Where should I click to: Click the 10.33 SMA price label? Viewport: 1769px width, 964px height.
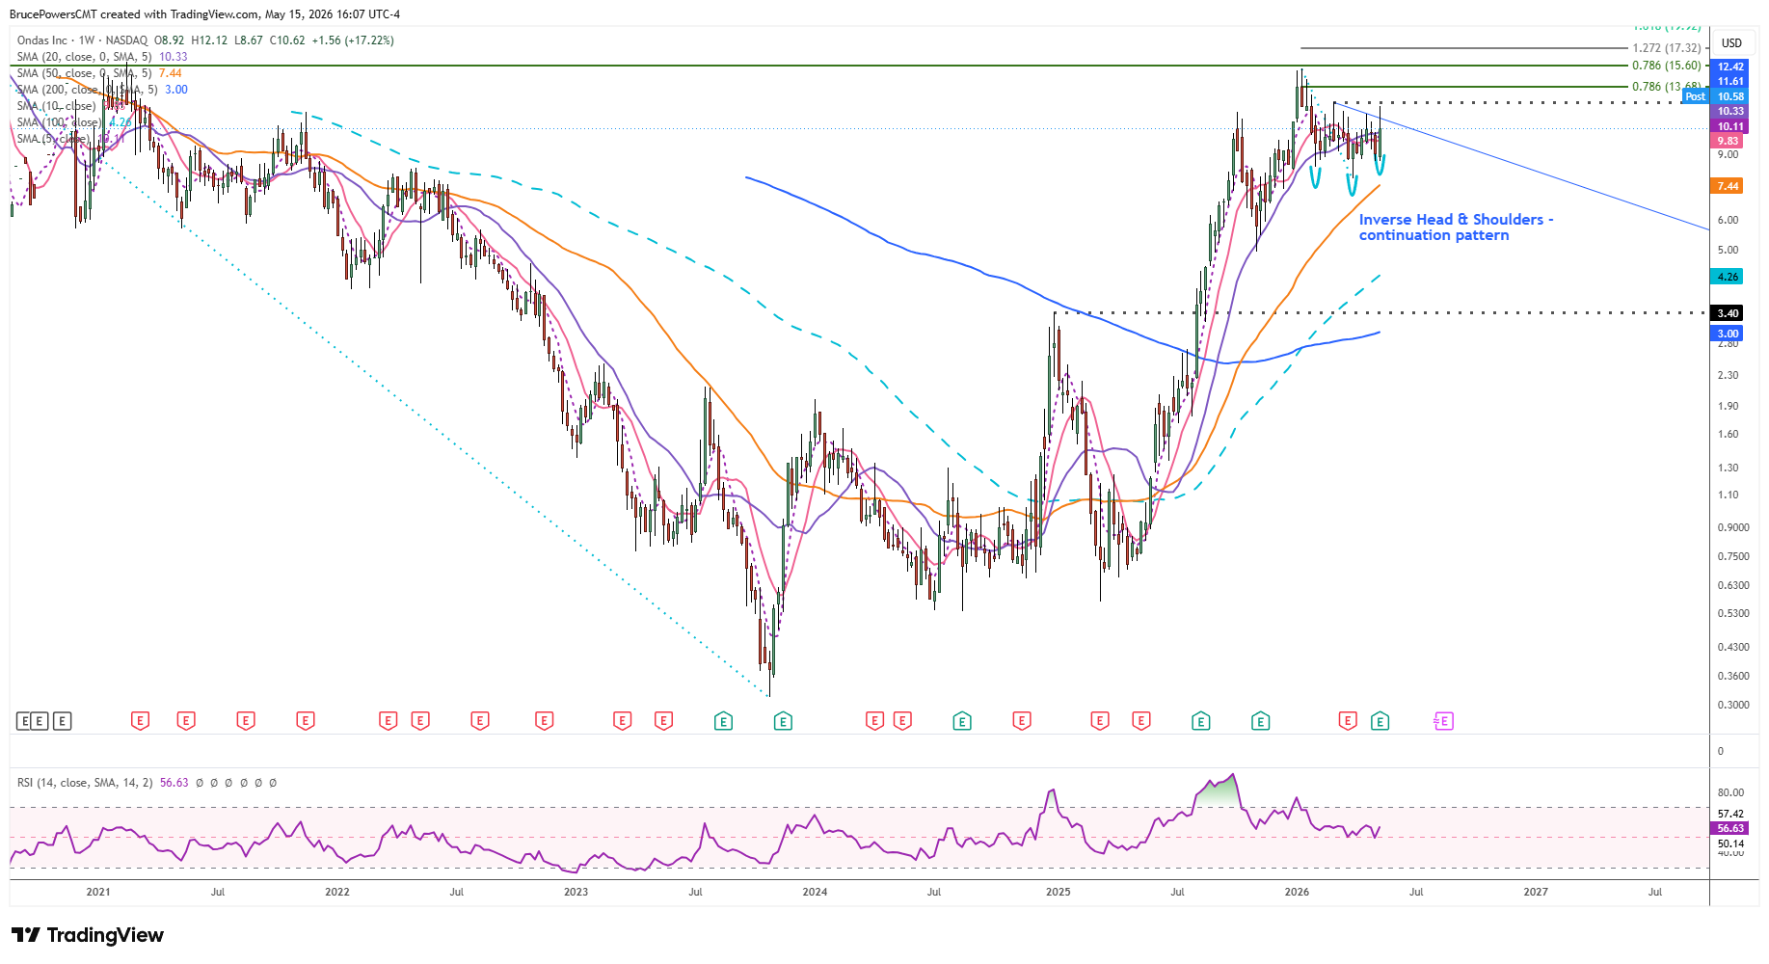1730,111
